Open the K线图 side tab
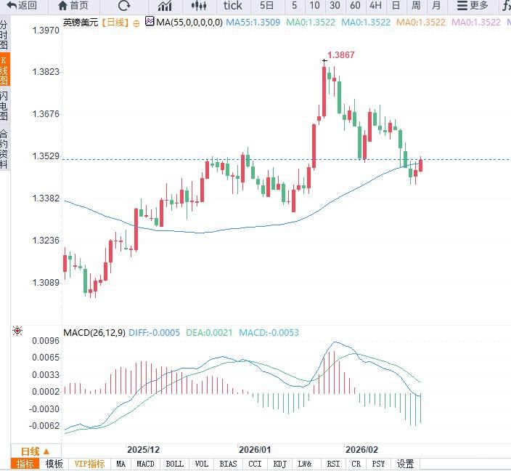The height and width of the screenshot is (471, 511). (4, 70)
